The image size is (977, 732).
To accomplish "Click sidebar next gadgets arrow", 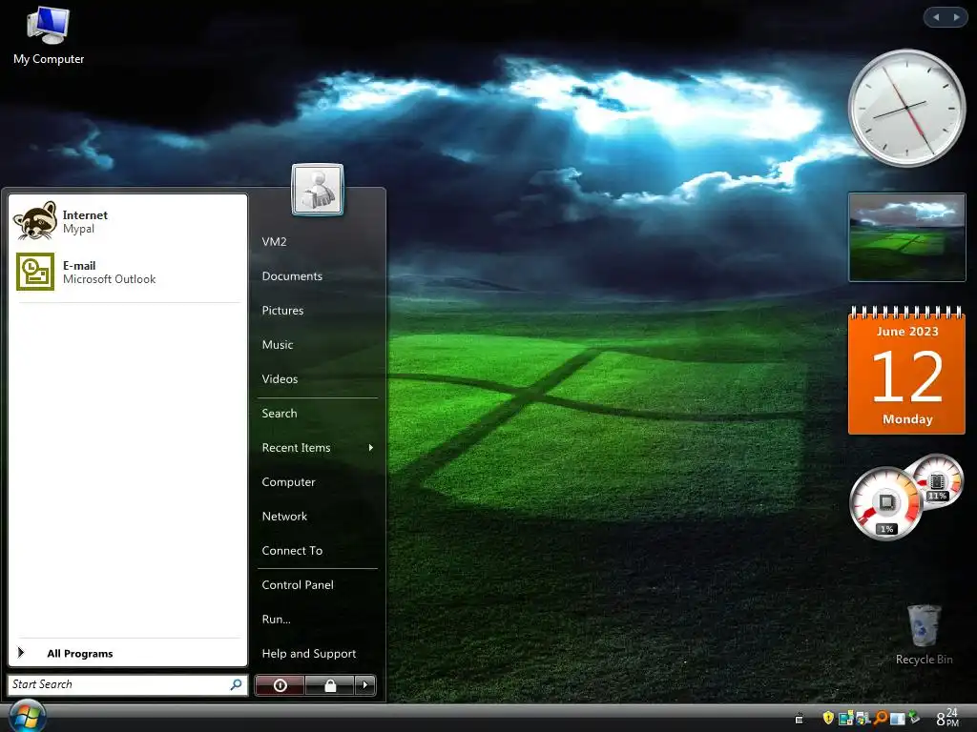I will pos(956,17).
